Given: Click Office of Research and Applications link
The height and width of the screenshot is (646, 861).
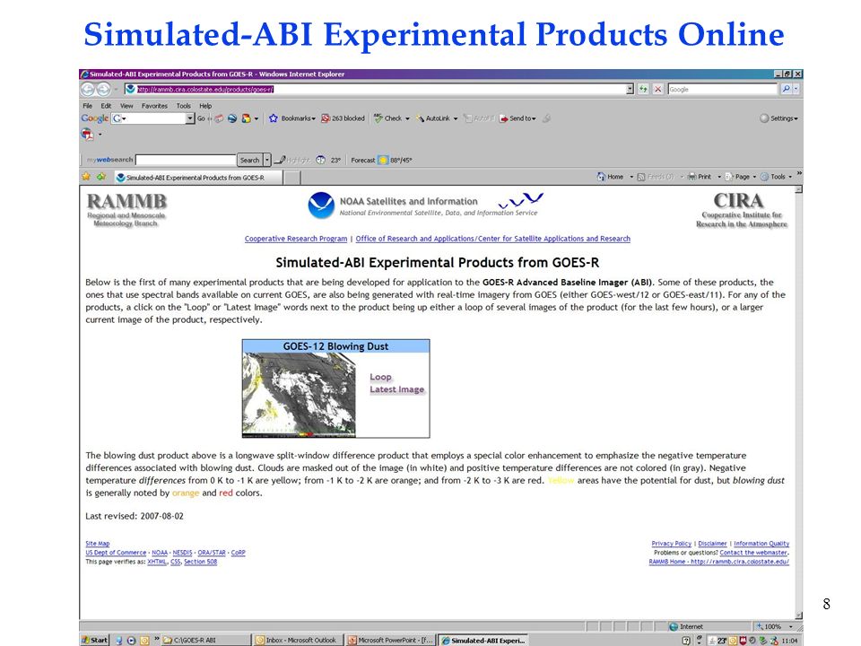Looking at the screenshot, I should (492, 239).
